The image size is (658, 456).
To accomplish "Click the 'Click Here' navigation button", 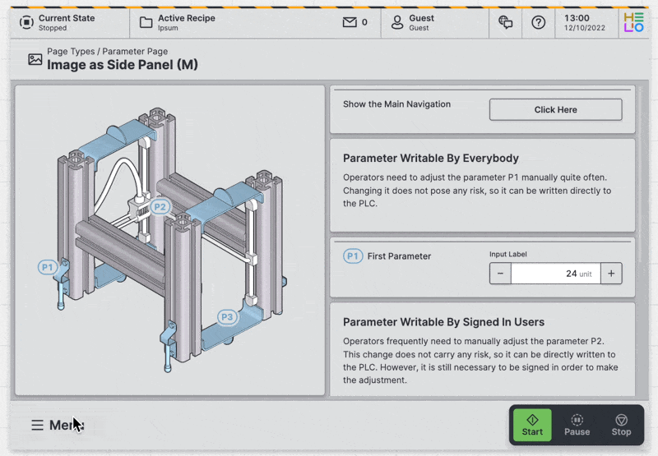I will click(x=555, y=109).
